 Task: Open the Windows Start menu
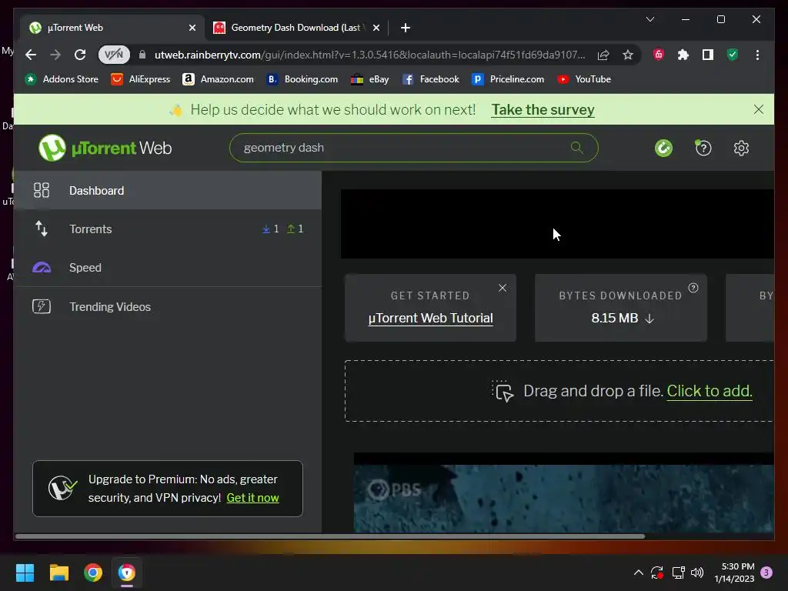click(x=25, y=573)
